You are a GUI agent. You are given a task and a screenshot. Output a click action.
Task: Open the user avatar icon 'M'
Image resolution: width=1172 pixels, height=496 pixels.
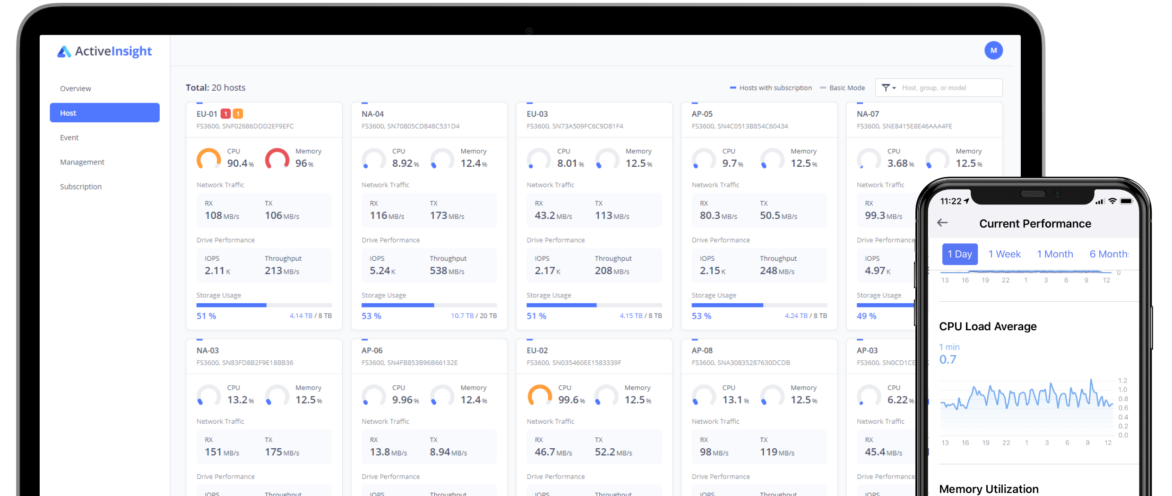click(994, 50)
